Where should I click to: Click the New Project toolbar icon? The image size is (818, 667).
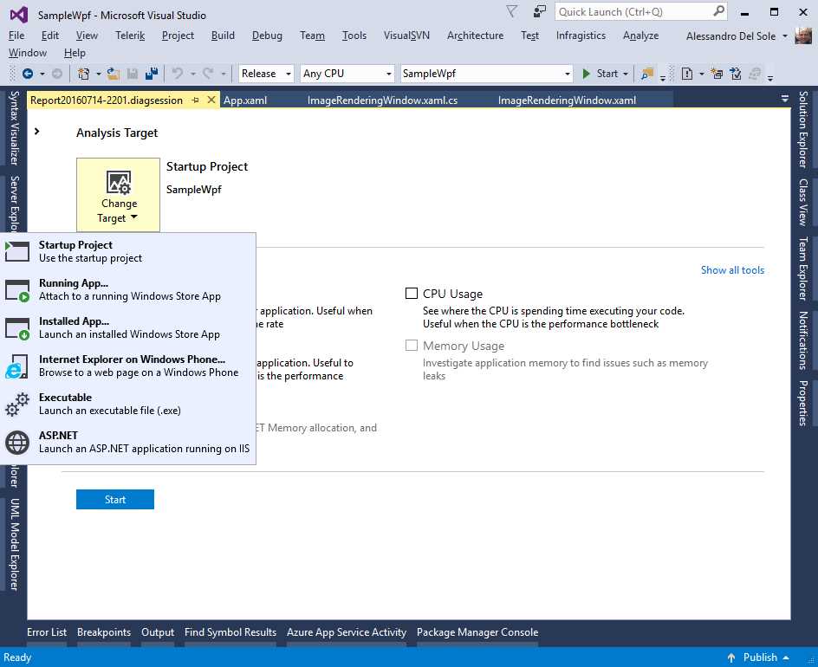83,74
